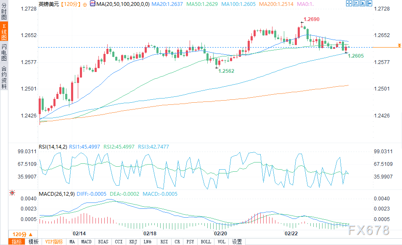Image resolution: width=402 pixels, height=245 pixels.
Task: Select the first grid layout icon at top right
Action: [x=349, y=4]
